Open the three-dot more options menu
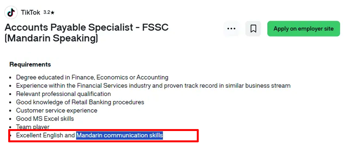The height and width of the screenshot is (147, 347). coord(231,29)
